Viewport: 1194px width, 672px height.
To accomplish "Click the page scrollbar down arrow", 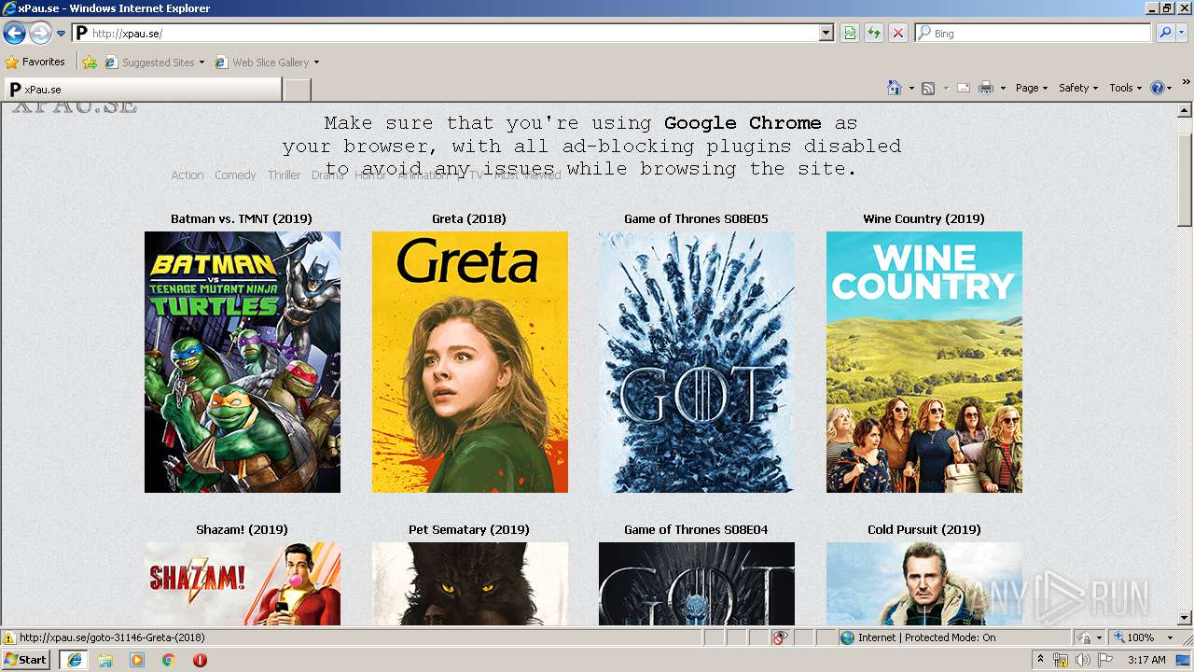I will pyautogui.click(x=1185, y=618).
